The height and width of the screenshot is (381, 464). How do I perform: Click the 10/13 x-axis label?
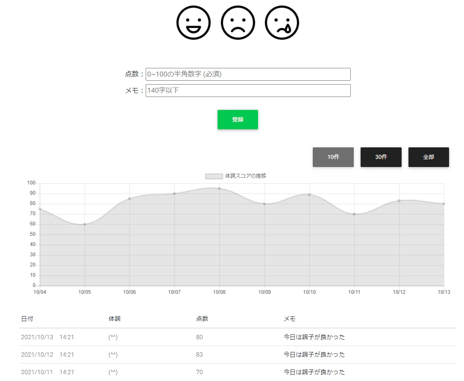tap(444, 292)
